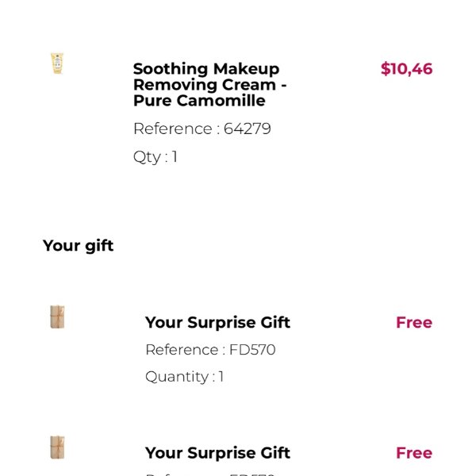Image resolution: width=476 pixels, height=476 pixels.
Task: Click the cut-off reference under the second gift
Action: 211,474
